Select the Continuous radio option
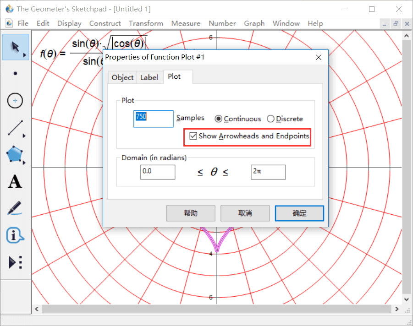 pos(219,119)
